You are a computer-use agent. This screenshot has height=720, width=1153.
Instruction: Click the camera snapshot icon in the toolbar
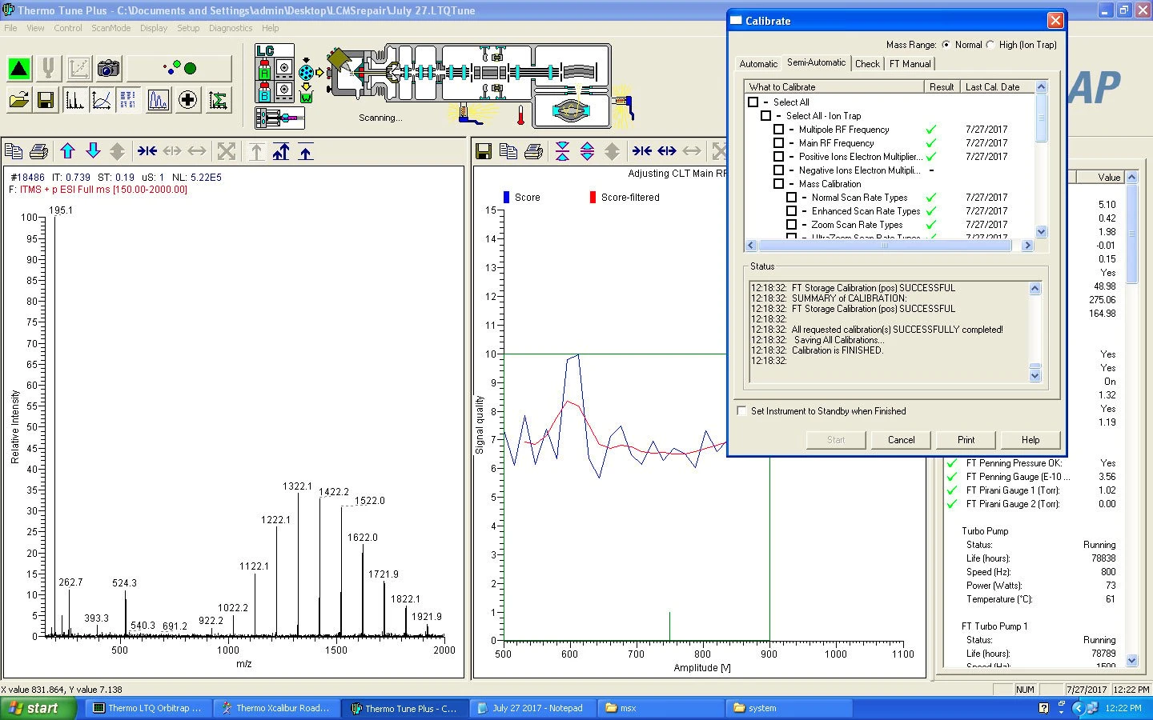coord(108,69)
